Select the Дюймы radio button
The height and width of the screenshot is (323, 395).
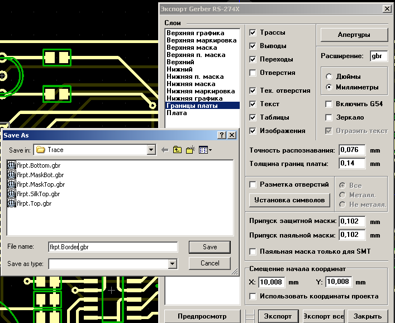(x=329, y=77)
